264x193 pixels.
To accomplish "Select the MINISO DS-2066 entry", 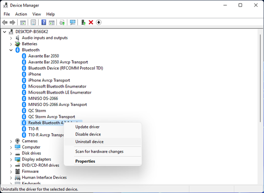I will tap(43, 98).
